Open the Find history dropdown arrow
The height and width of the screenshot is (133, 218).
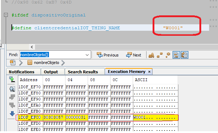[x=87, y=55]
